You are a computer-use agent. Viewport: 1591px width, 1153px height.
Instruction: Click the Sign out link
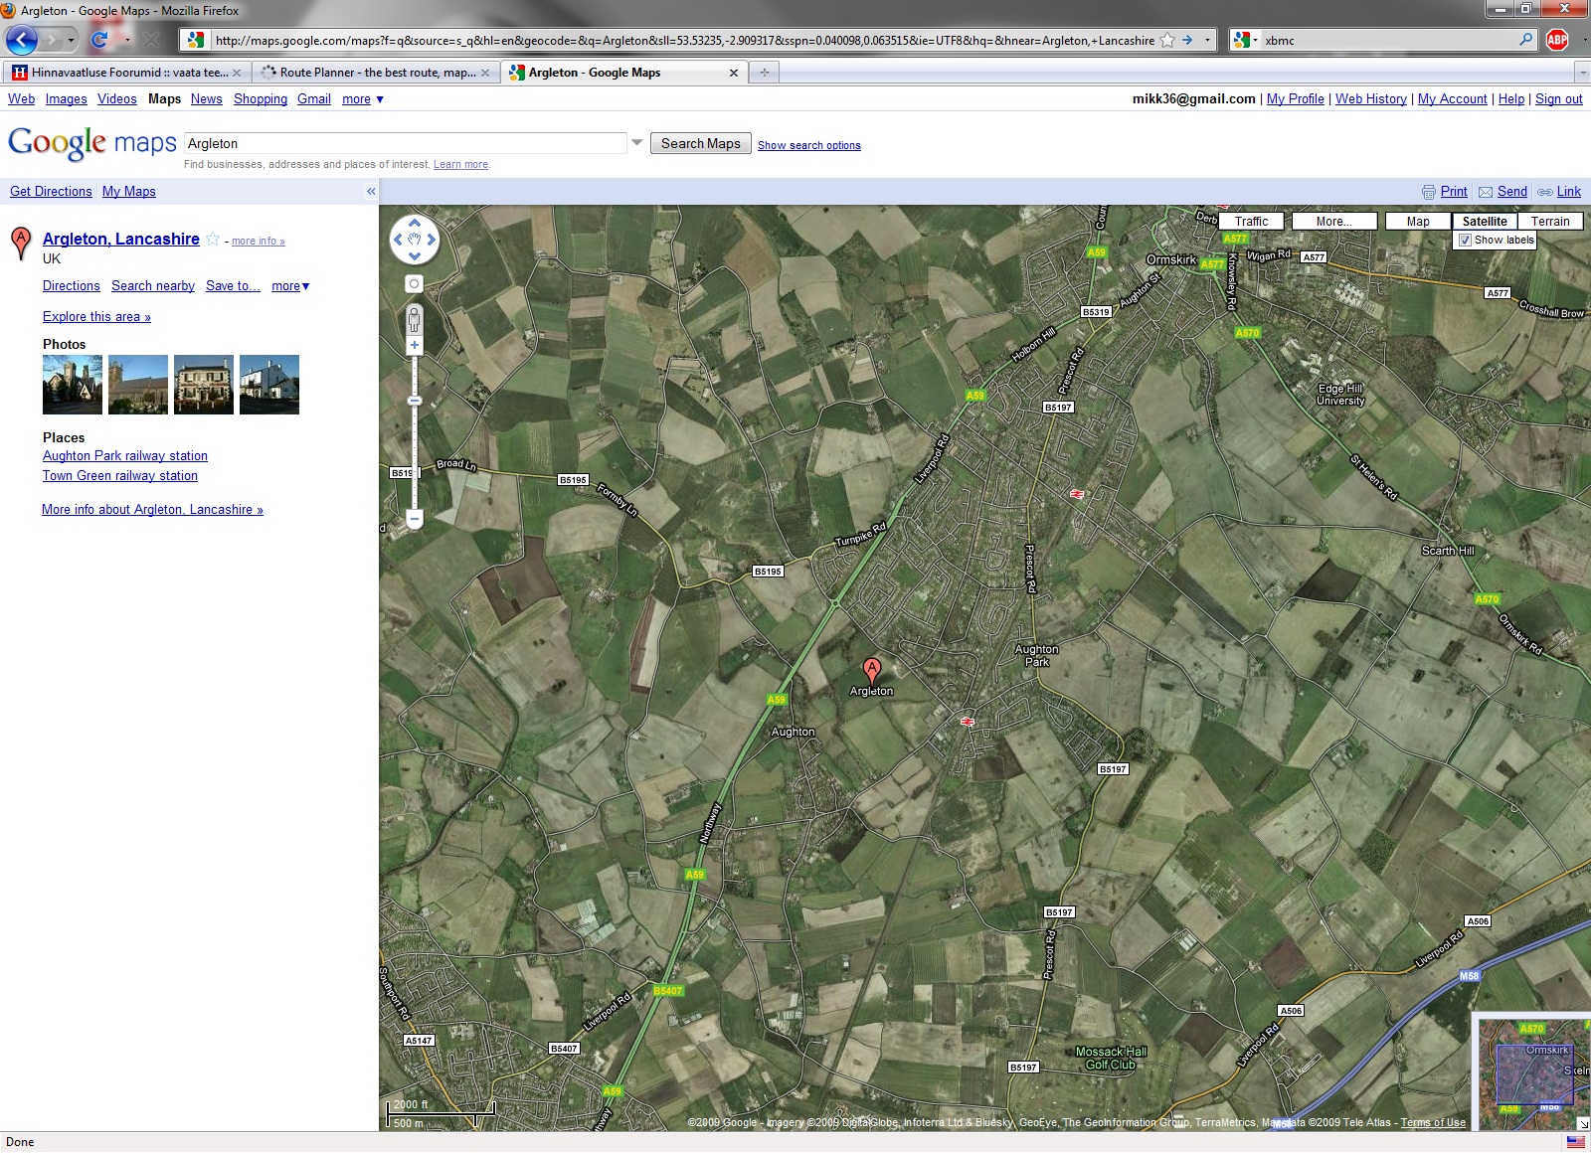pos(1558,99)
